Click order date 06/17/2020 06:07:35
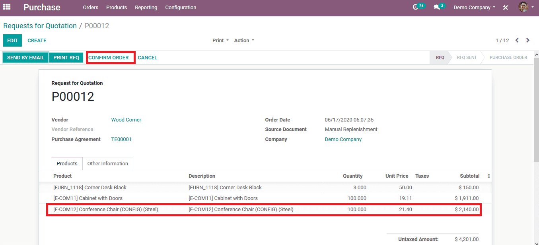The height and width of the screenshot is (245, 539). click(349, 120)
